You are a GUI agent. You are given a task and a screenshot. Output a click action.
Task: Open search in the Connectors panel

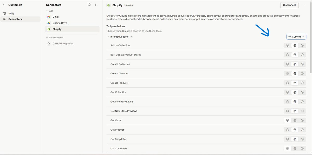click(x=89, y=5)
